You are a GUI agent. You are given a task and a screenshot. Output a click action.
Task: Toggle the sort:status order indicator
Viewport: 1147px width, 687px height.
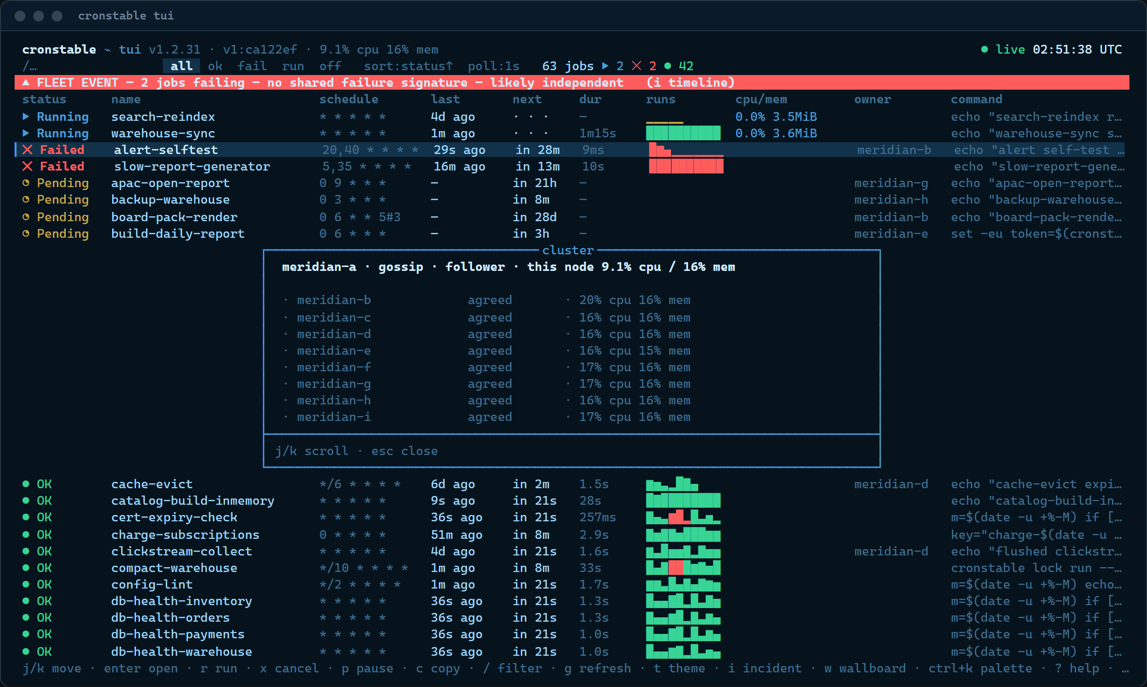point(408,66)
